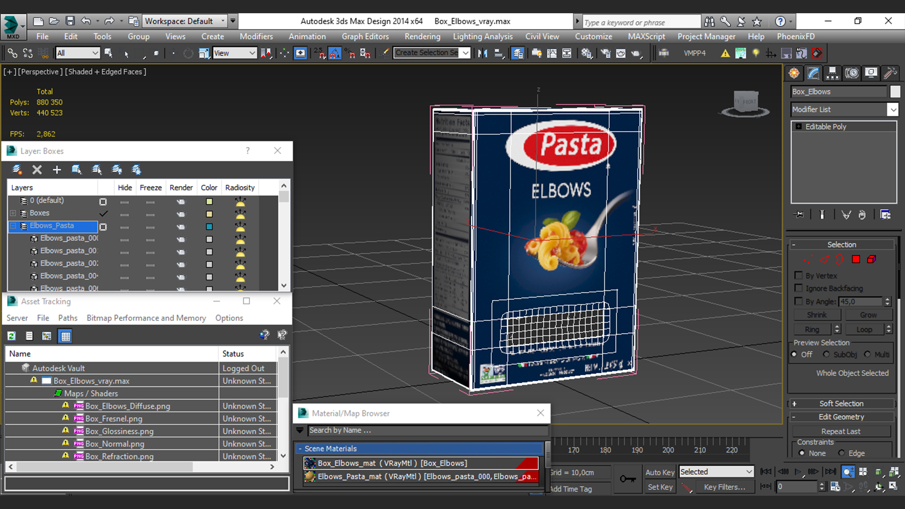Screen dimensions: 905x509
Task: Open the Rendering menu
Action: click(x=422, y=36)
